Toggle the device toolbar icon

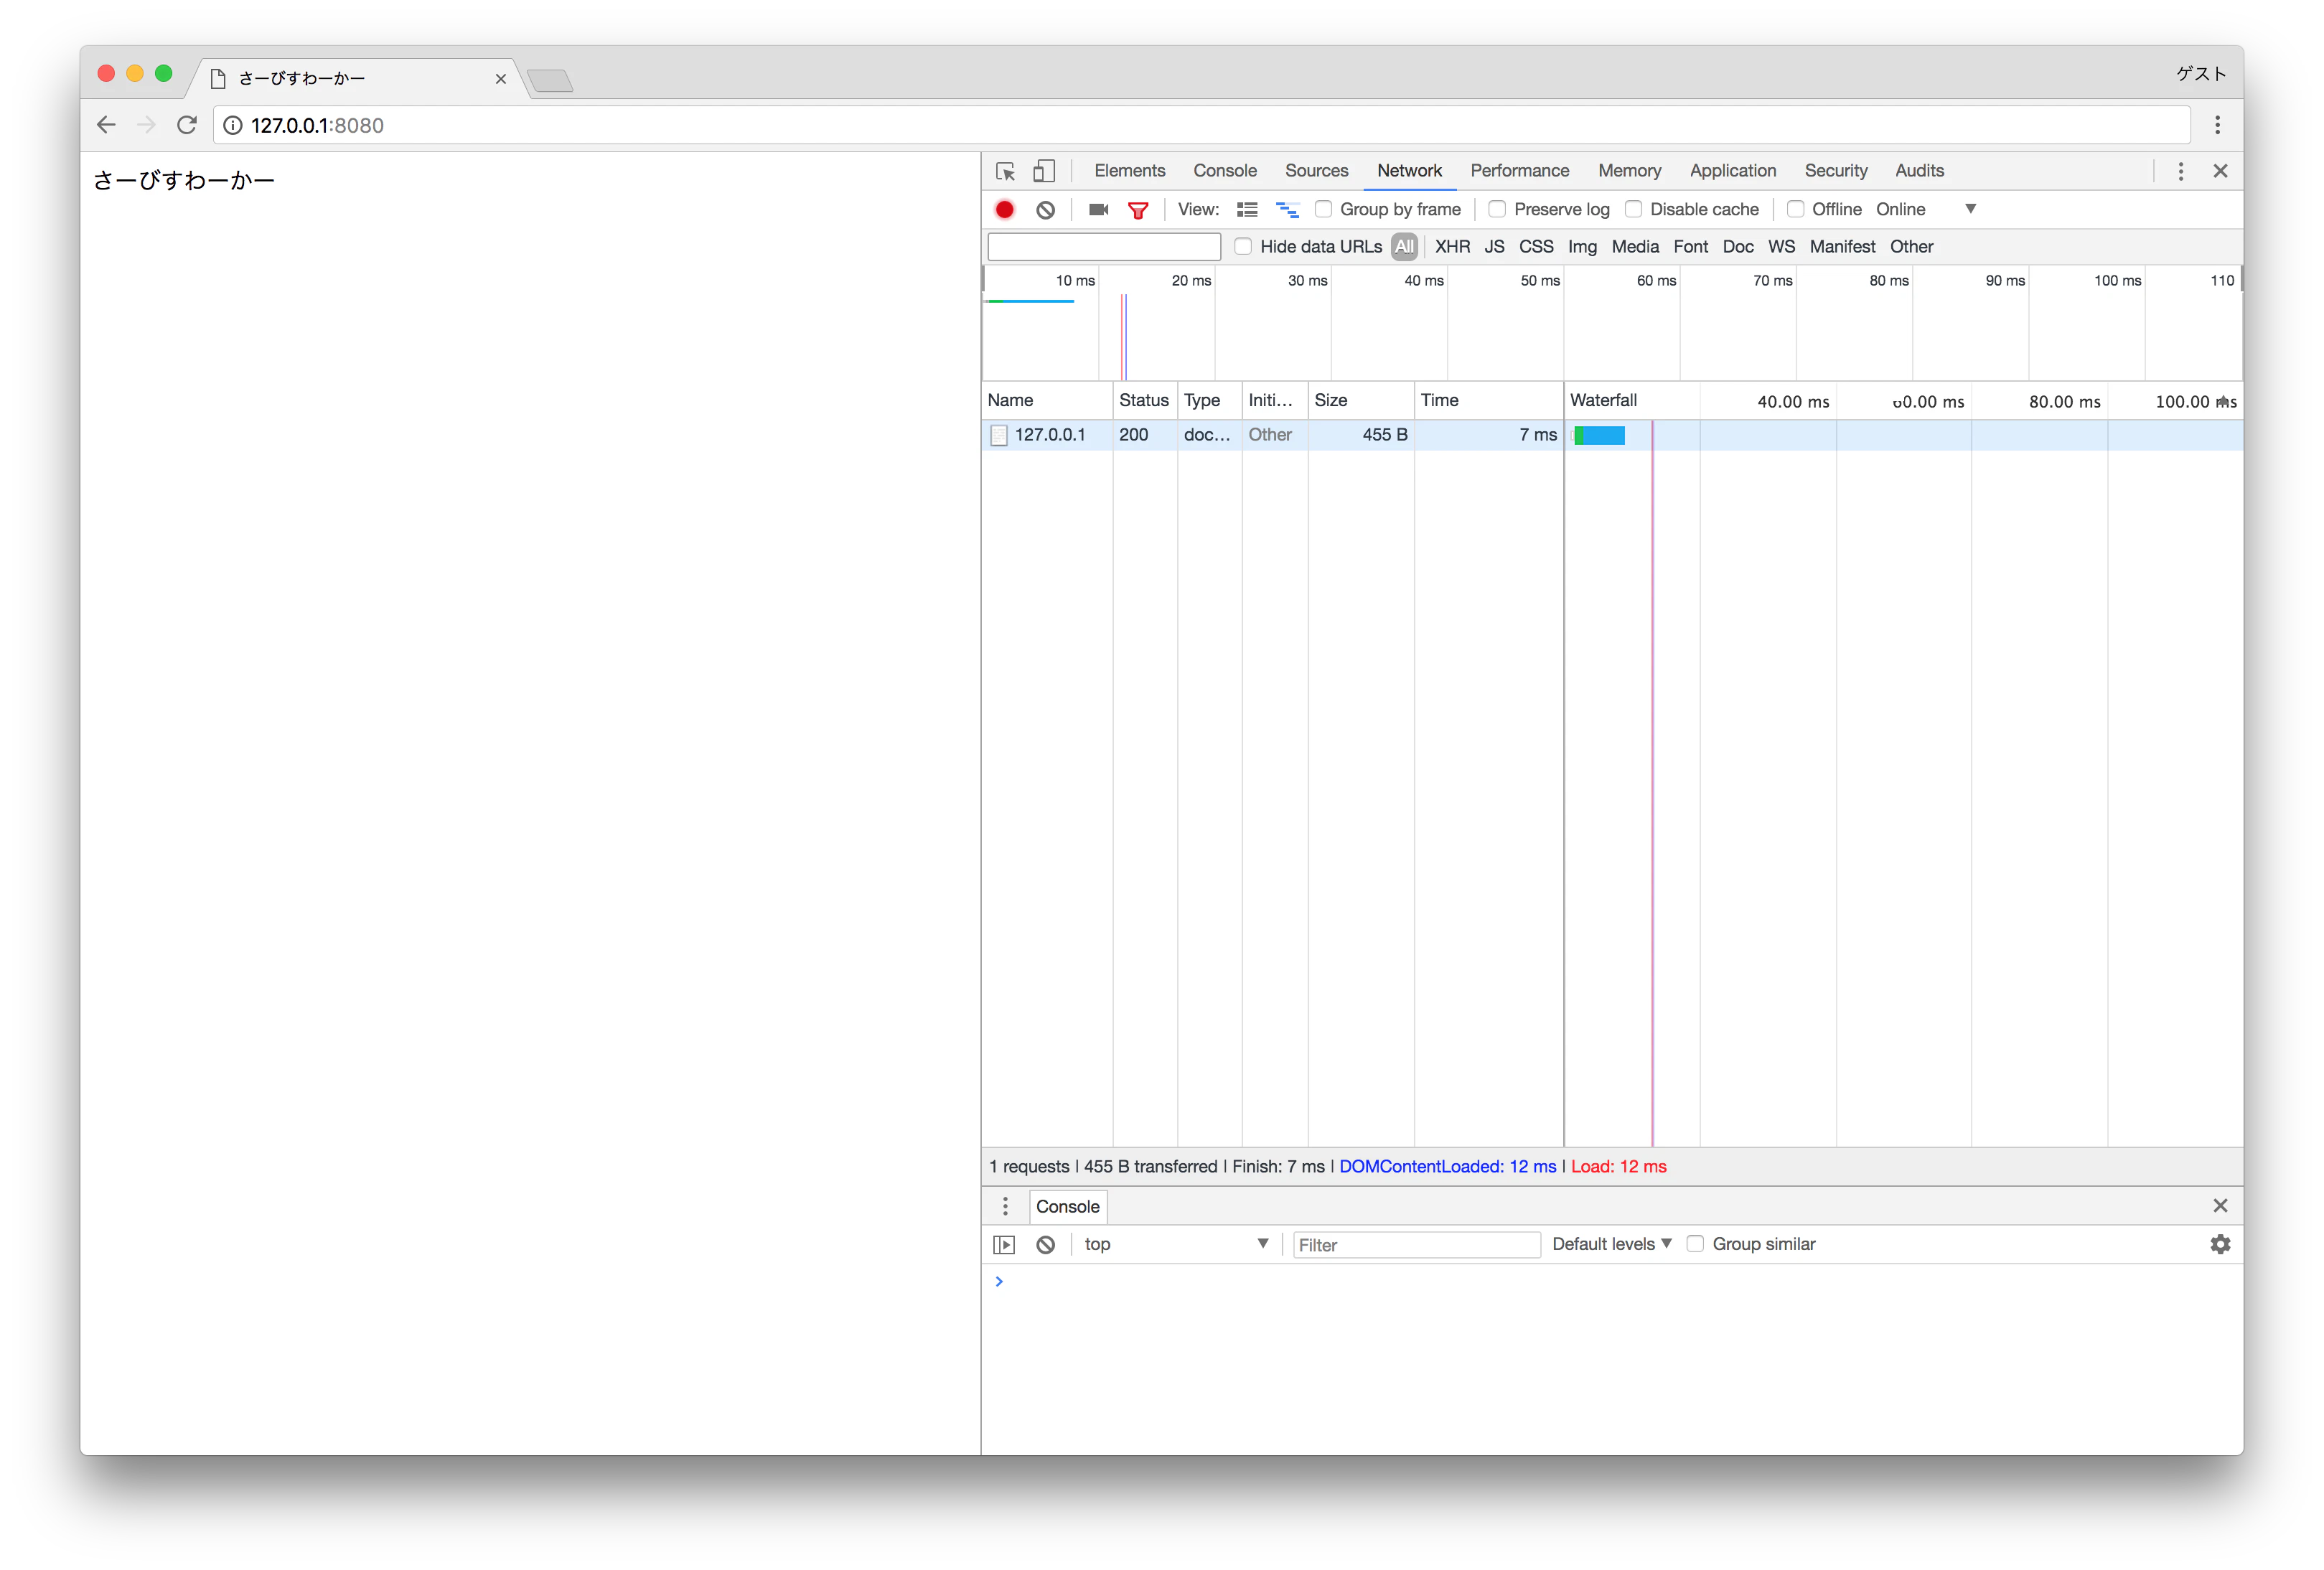(x=1044, y=171)
